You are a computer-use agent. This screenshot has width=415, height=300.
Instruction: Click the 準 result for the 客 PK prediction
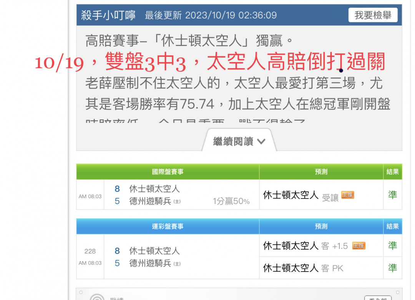pos(392,268)
